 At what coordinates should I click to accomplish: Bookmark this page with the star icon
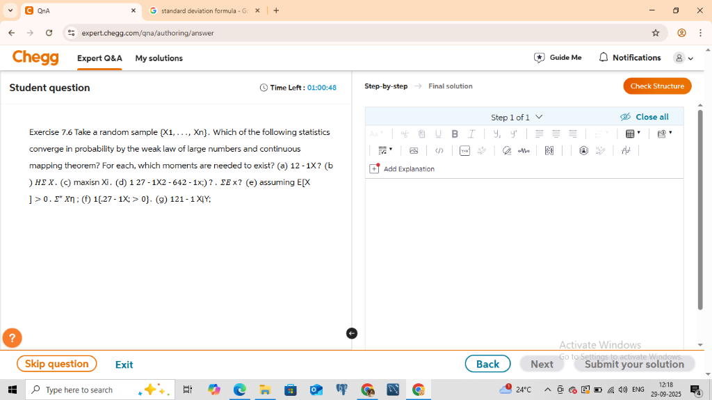click(655, 33)
